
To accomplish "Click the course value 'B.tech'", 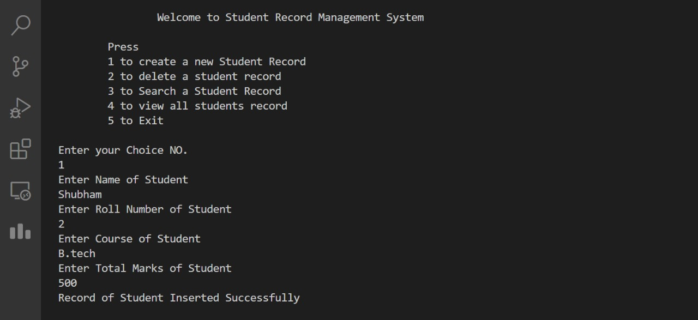I will 76,253.
